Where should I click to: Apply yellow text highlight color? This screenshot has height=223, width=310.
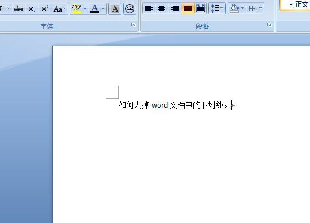pyautogui.click(x=76, y=9)
